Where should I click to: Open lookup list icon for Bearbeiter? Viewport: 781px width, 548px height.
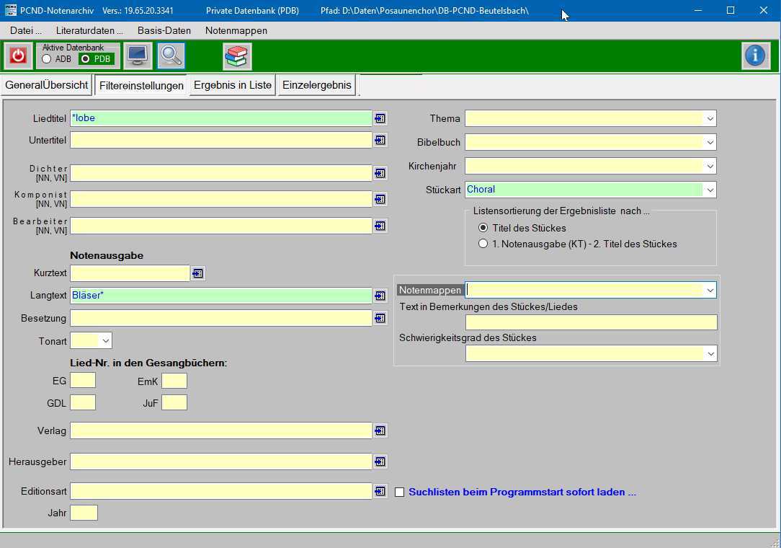coord(380,226)
